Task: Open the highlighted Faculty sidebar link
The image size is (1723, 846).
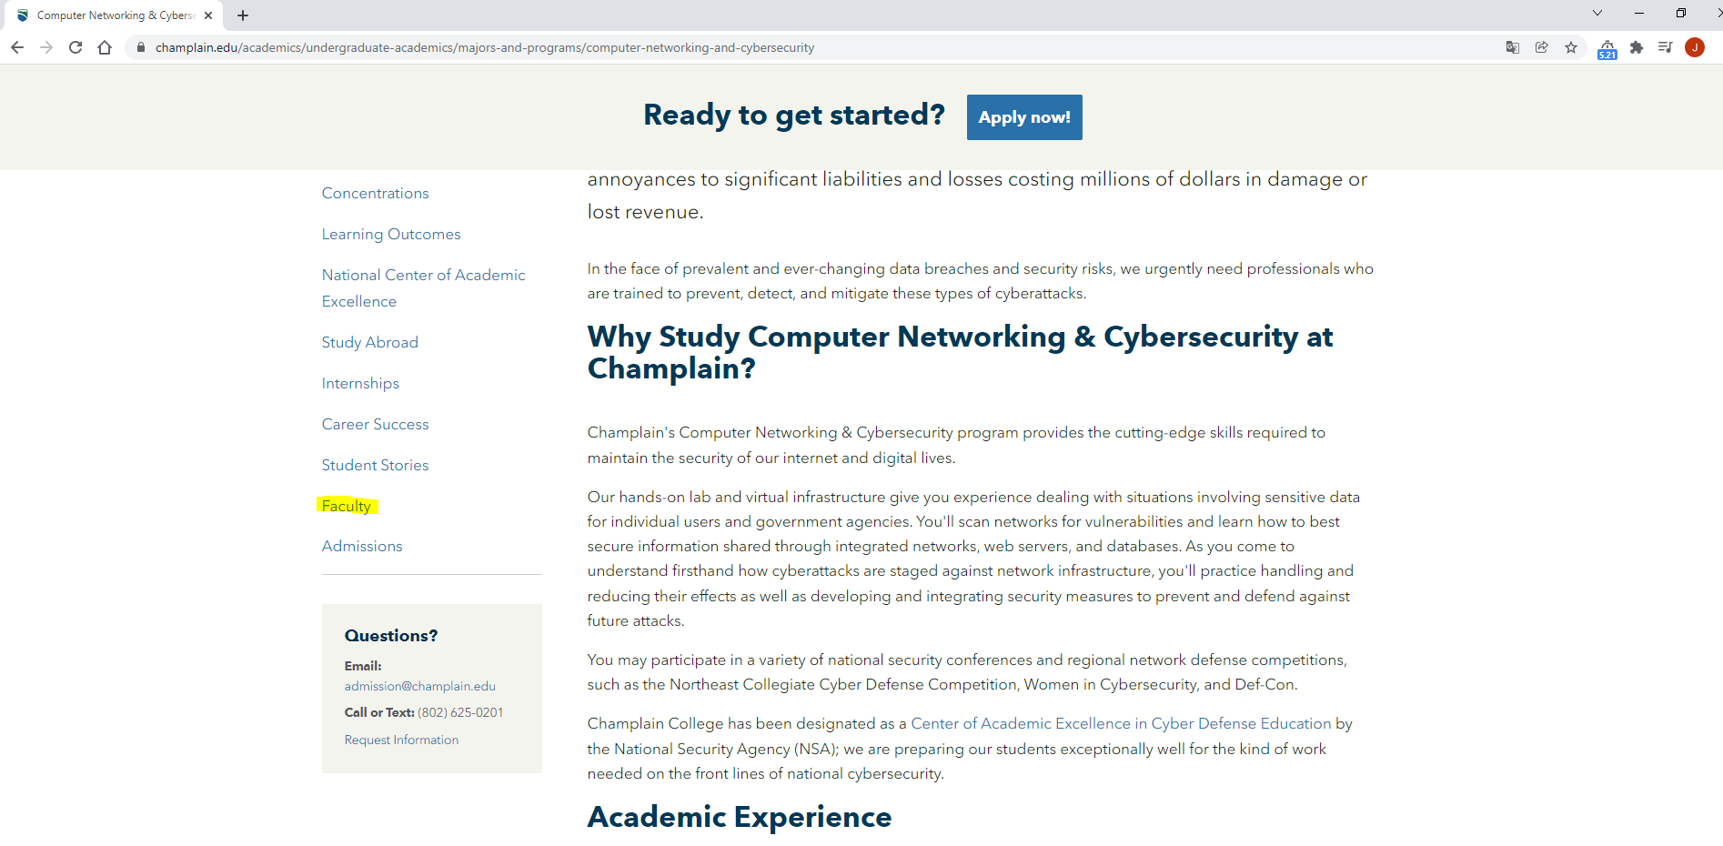Action: tap(347, 506)
